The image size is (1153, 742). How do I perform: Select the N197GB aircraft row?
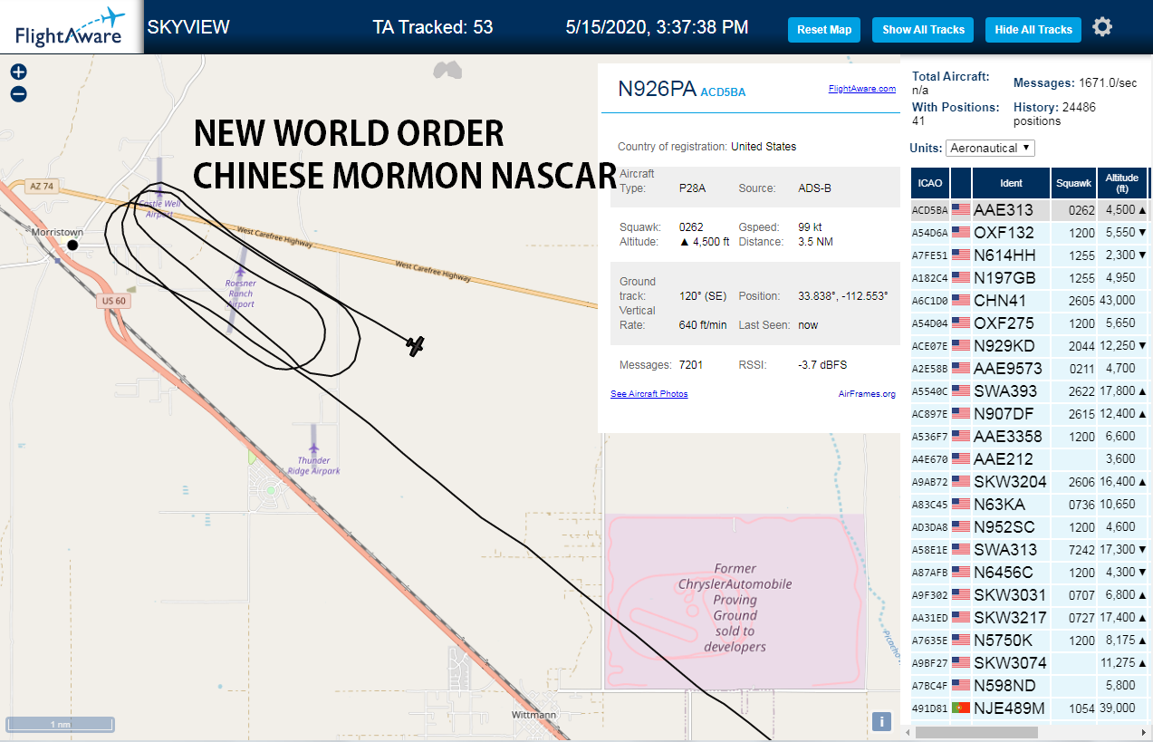click(x=1030, y=278)
